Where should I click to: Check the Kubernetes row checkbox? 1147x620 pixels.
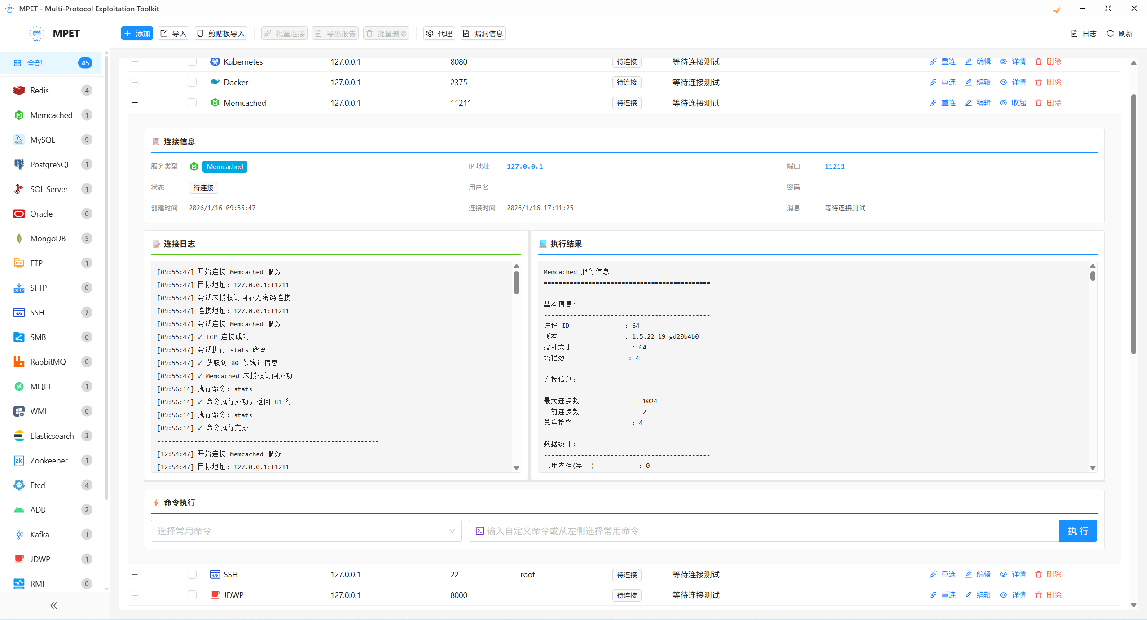point(192,61)
